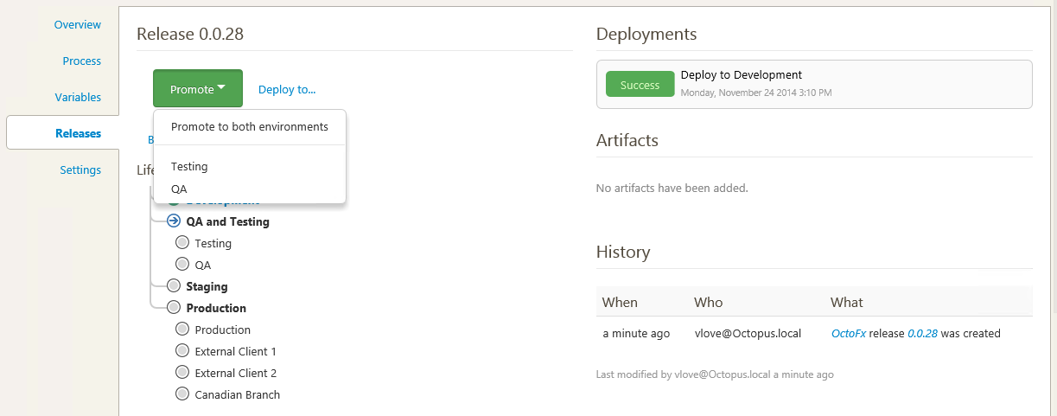The image size is (1057, 416).
Task: Click the Deploy to... link
Action: pos(287,89)
